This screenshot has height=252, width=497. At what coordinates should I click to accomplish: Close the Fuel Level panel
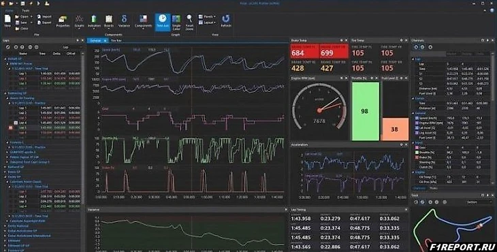(x=406, y=78)
